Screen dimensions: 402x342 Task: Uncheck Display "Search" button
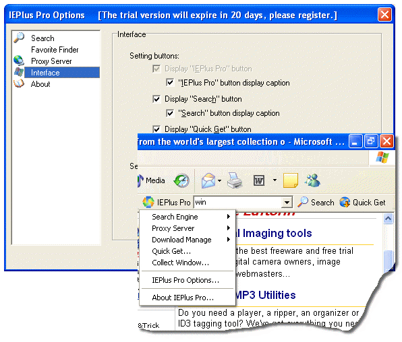[x=156, y=99]
